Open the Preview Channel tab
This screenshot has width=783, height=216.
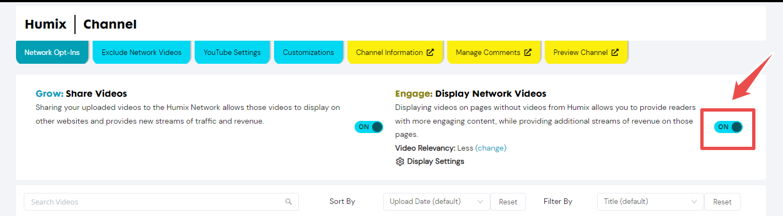(586, 52)
